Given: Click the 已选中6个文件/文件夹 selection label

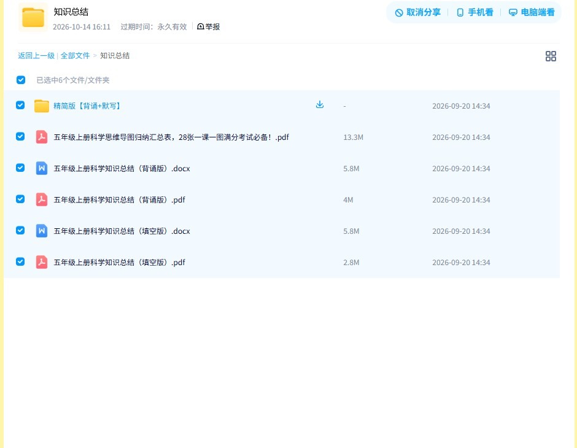Looking at the screenshot, I should [73, 80].
